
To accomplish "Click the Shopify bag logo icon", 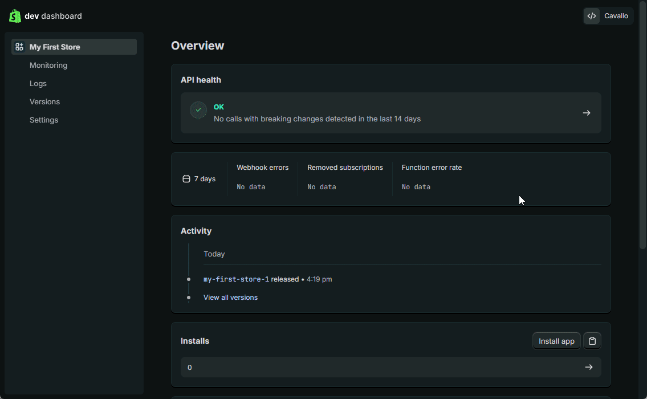I will coord(15,16).
